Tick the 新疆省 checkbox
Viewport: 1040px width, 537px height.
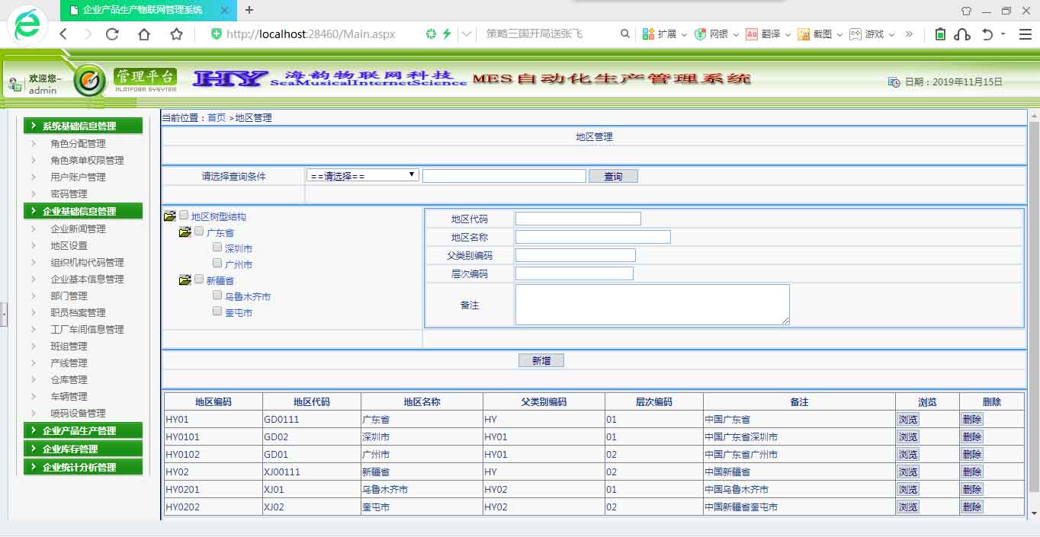tap(199, 280)
